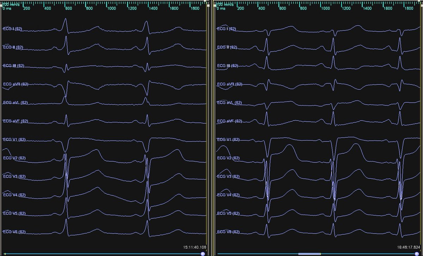423x256 pixels.
Task: Select ECG V4 label in right panel
Action: tap(228, 195)
